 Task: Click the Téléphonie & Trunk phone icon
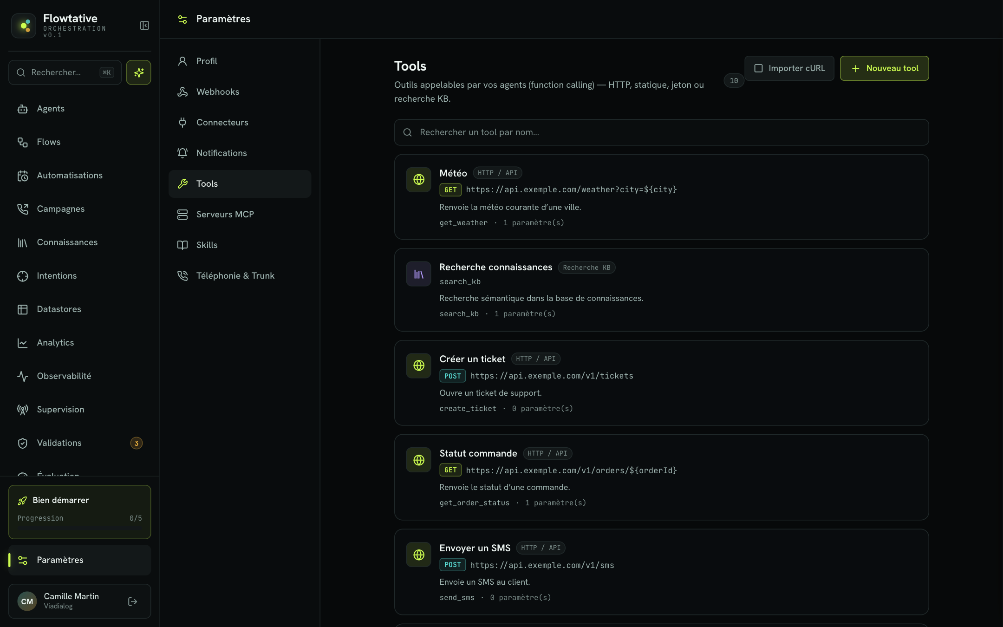182,276
